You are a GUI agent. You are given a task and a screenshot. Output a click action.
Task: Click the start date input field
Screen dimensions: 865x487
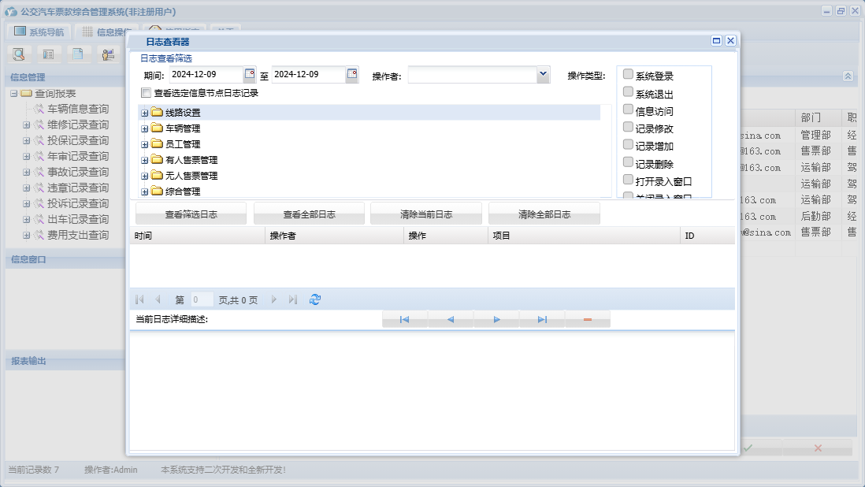(x=206, y=74)
